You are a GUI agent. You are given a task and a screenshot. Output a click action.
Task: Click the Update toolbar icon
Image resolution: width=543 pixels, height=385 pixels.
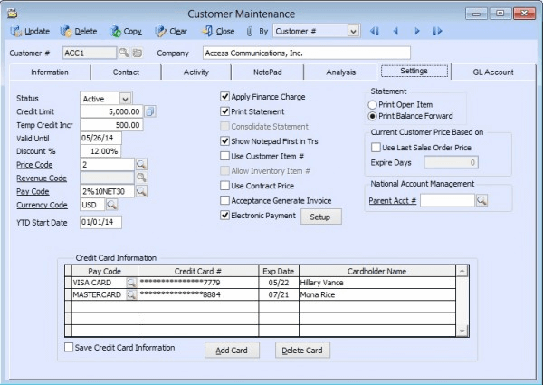coord(15,32)
